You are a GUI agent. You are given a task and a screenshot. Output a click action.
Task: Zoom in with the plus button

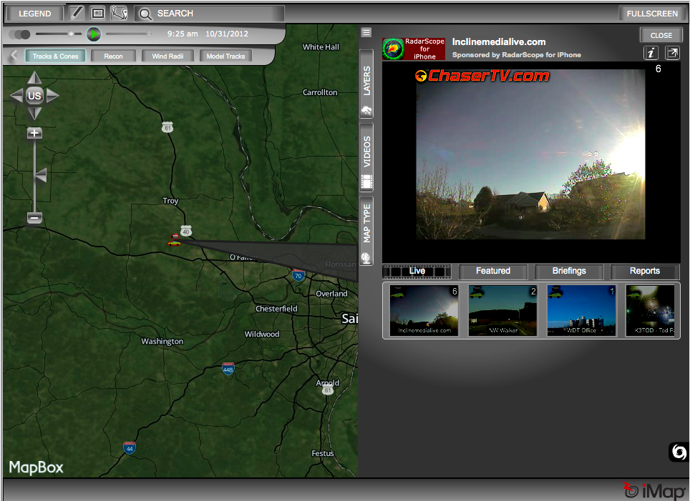click(x=34, y=133)
